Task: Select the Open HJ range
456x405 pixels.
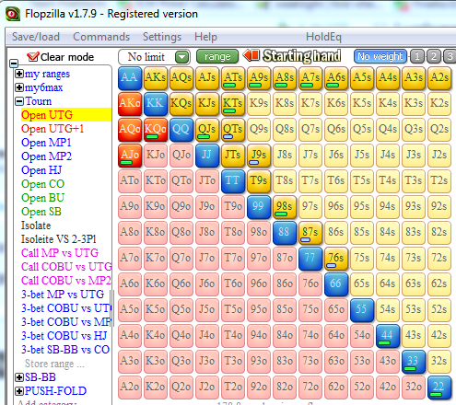Action: tap(41, 170)
